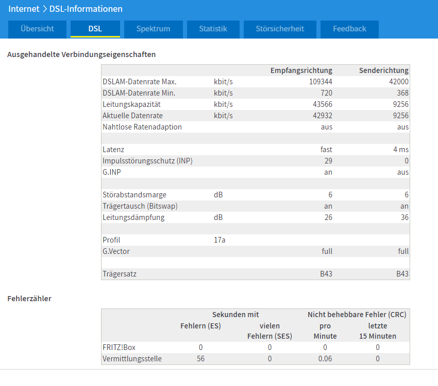This screenshot has width=438, height=386.
Task: Click the Nahtlose Ratenadaption label
Action: pos(142,127)
